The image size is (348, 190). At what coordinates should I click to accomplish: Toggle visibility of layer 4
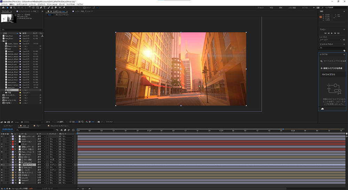tap(2, 144)
